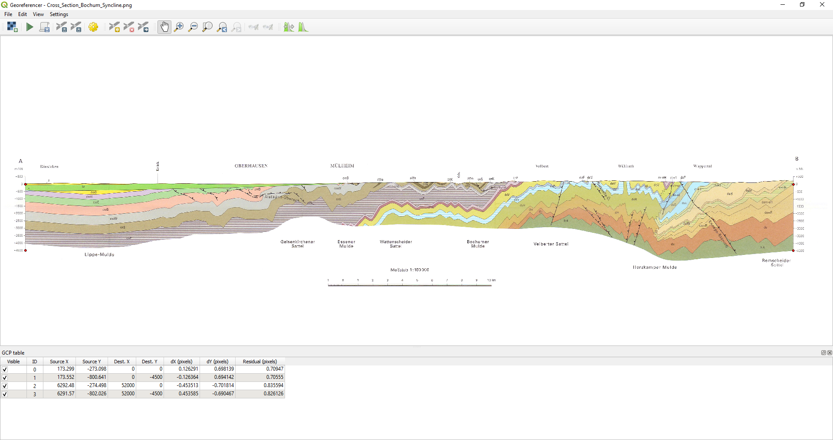Toggle the visible checkbox for GCP ID 3
This screenshot has height=440, width=833.
[x=5, y=394]
